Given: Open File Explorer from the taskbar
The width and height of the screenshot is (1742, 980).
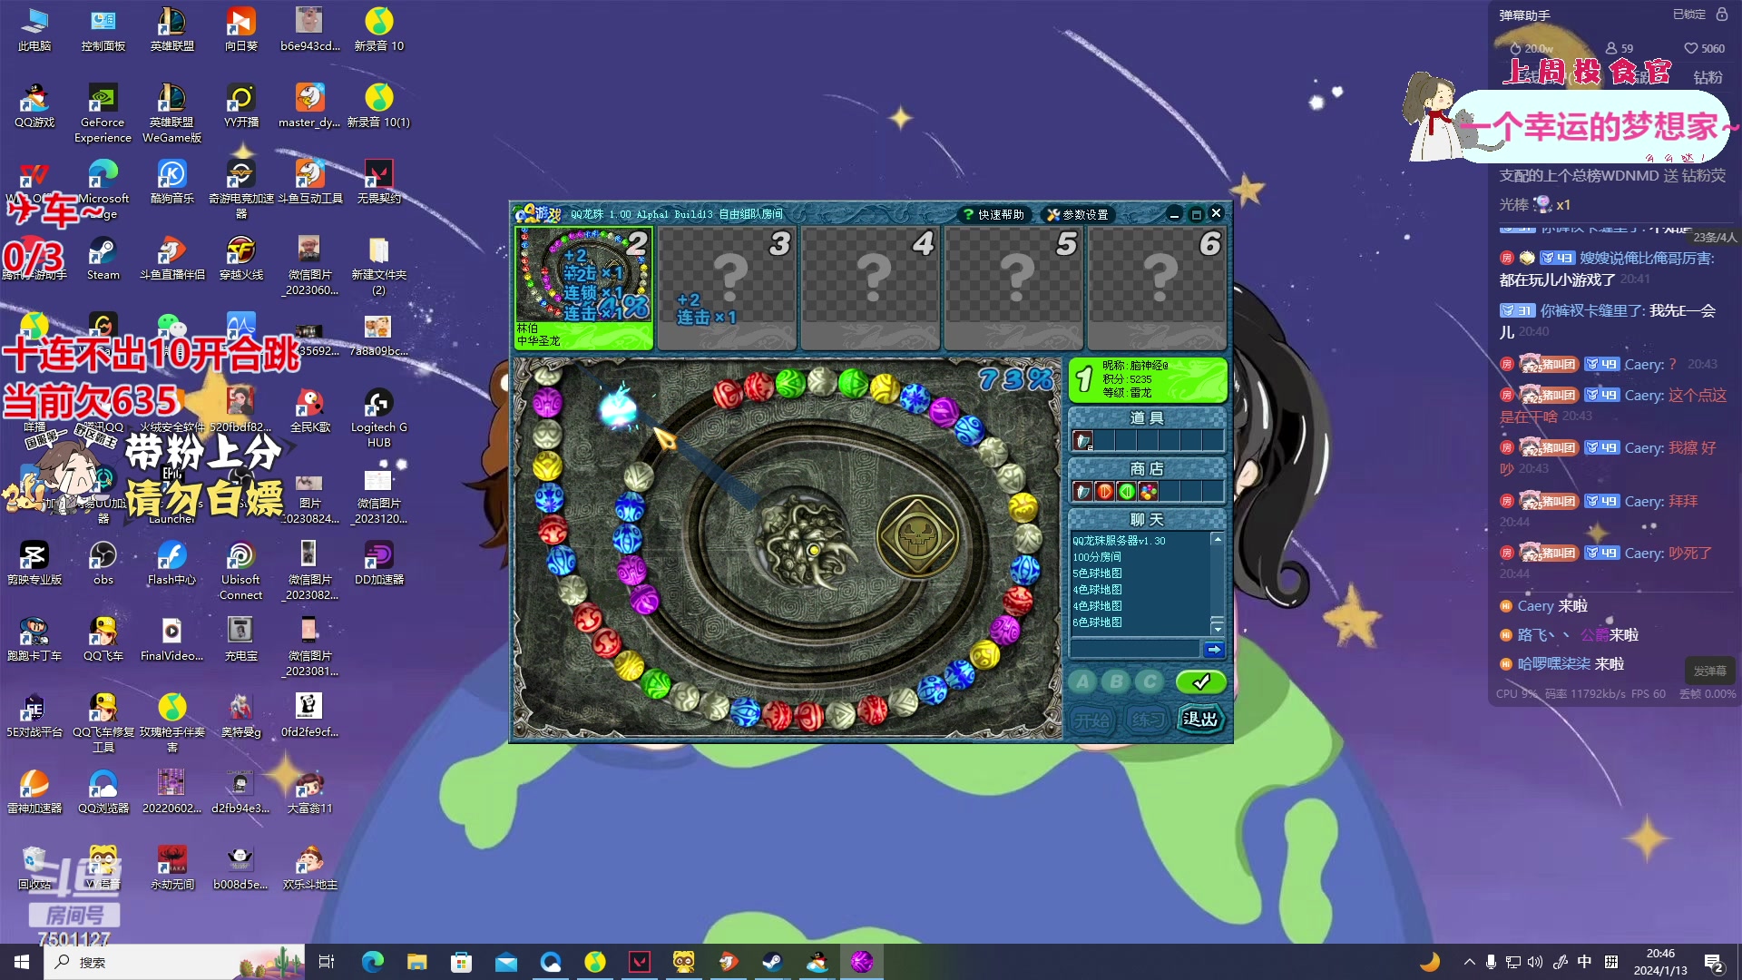Looking at the screenshot, I should pyautogui.click(x=416, y=962).
